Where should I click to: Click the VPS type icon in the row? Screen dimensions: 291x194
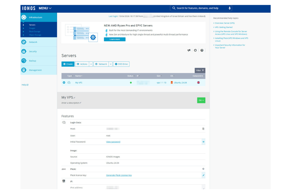coord(69,82)
